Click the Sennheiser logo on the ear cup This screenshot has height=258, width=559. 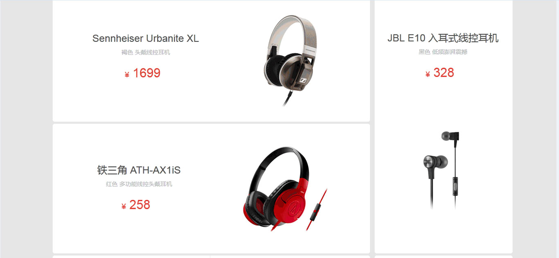[304, 81]
